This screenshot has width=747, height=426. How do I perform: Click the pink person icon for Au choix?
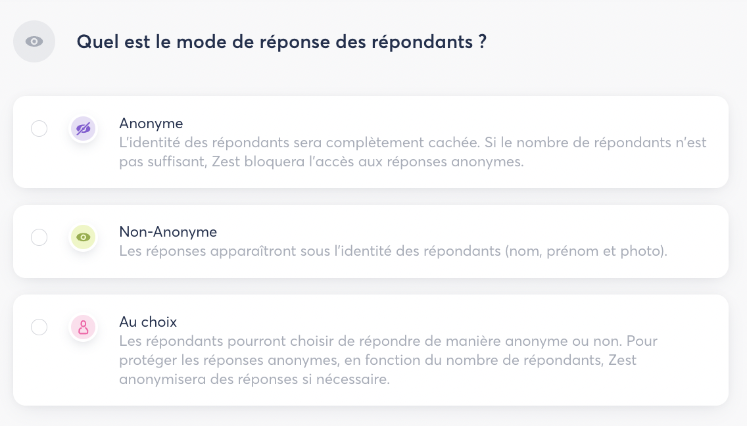tap(84, 327)
